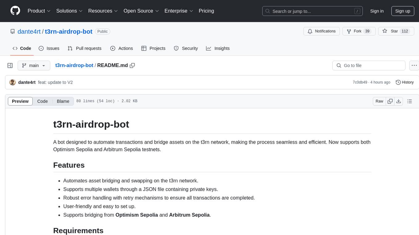Expand the Product menu
Image resolution: width=419 pixels, height=235 pixels.
(39, 11)
